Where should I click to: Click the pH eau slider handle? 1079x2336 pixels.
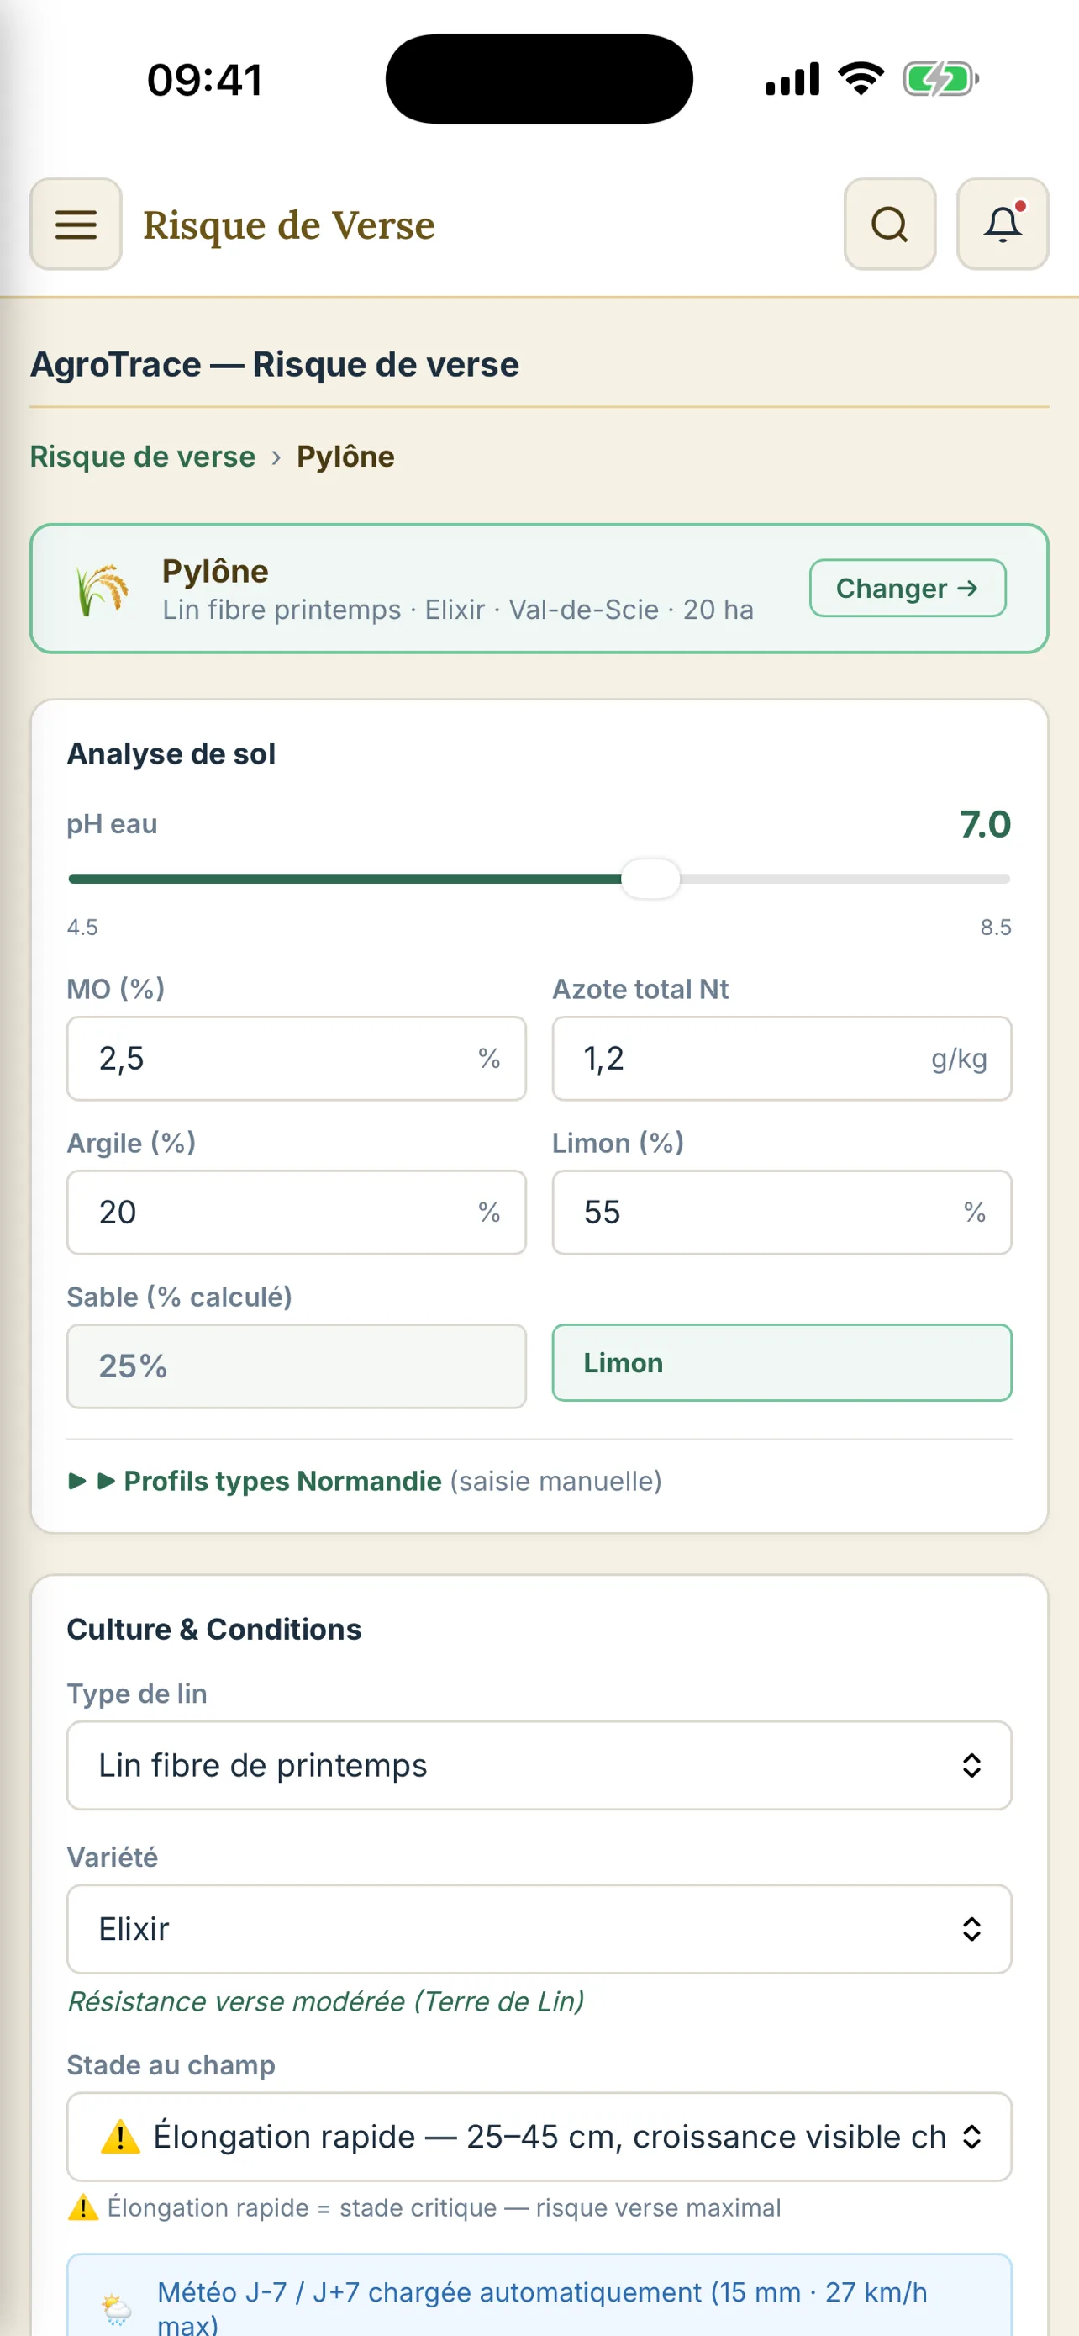(x=650, y=879)
